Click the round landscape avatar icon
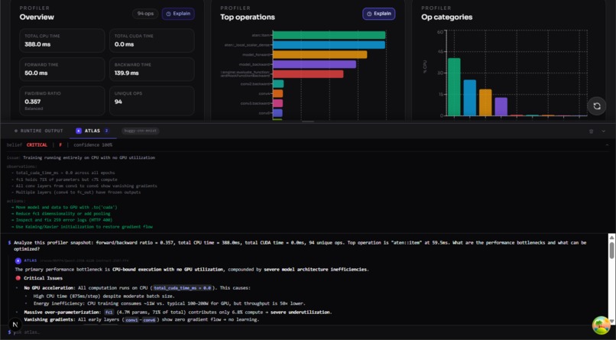This screenshot has height=340, width=616. tap(601, 325)
